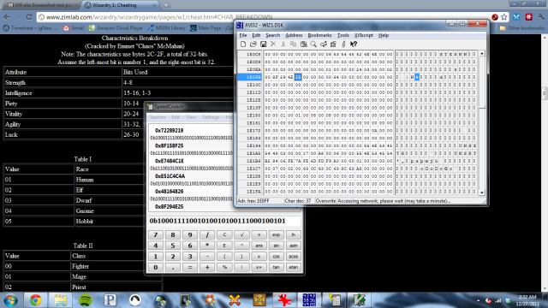
Task: Click the calculator 7 button
Action: click(156, 234)
